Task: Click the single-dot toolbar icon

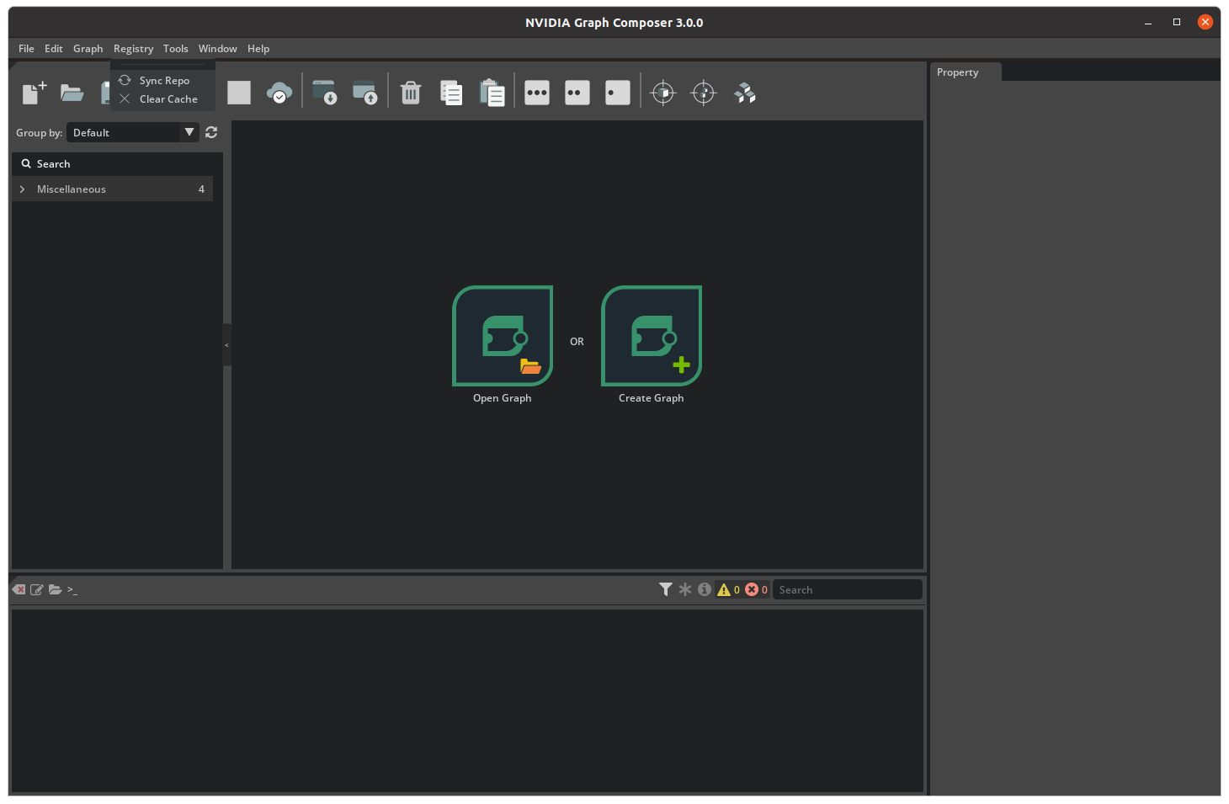Action: pos(618,93)
